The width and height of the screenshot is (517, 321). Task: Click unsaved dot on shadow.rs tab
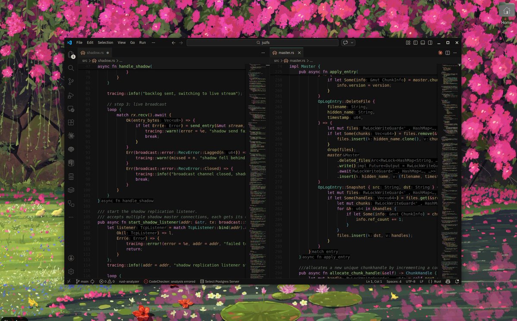pyautogui.click(x=107, y=53)
